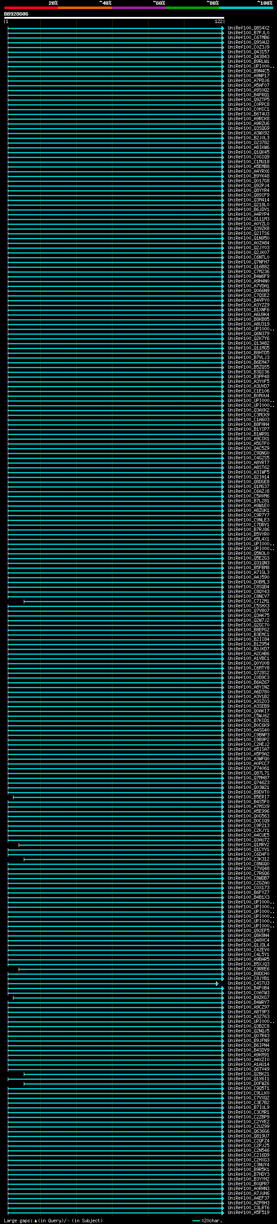Select the UniRef100_A5F519 label
The width and height of the screenshot is (277, 1224).
248,1212
